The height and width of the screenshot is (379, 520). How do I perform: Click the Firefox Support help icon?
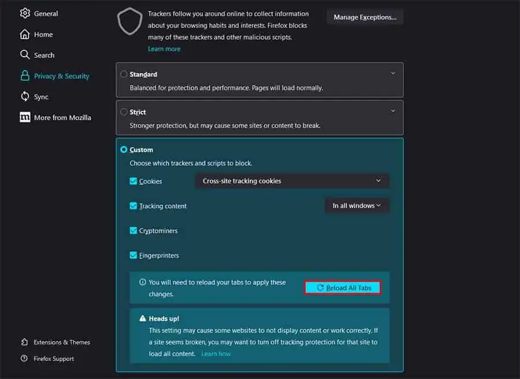pyautogui.click(x=24, y=358)
